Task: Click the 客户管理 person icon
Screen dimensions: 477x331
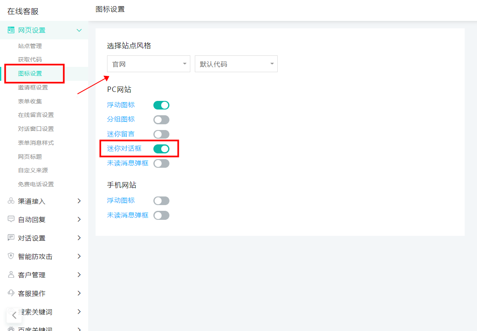Action: coord(11,275)
